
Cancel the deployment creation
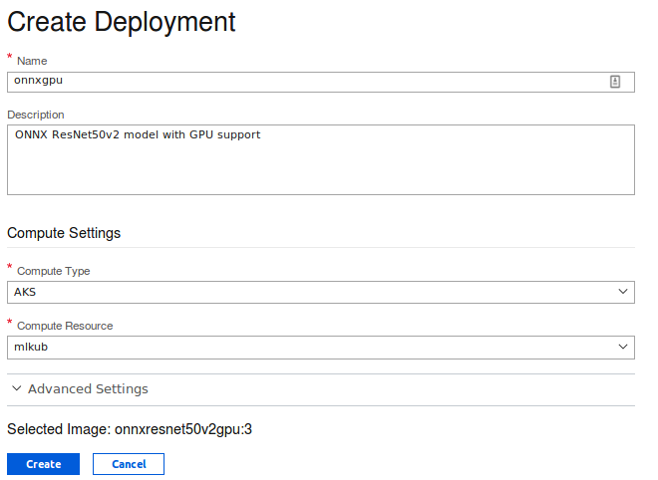click(129, 464)
